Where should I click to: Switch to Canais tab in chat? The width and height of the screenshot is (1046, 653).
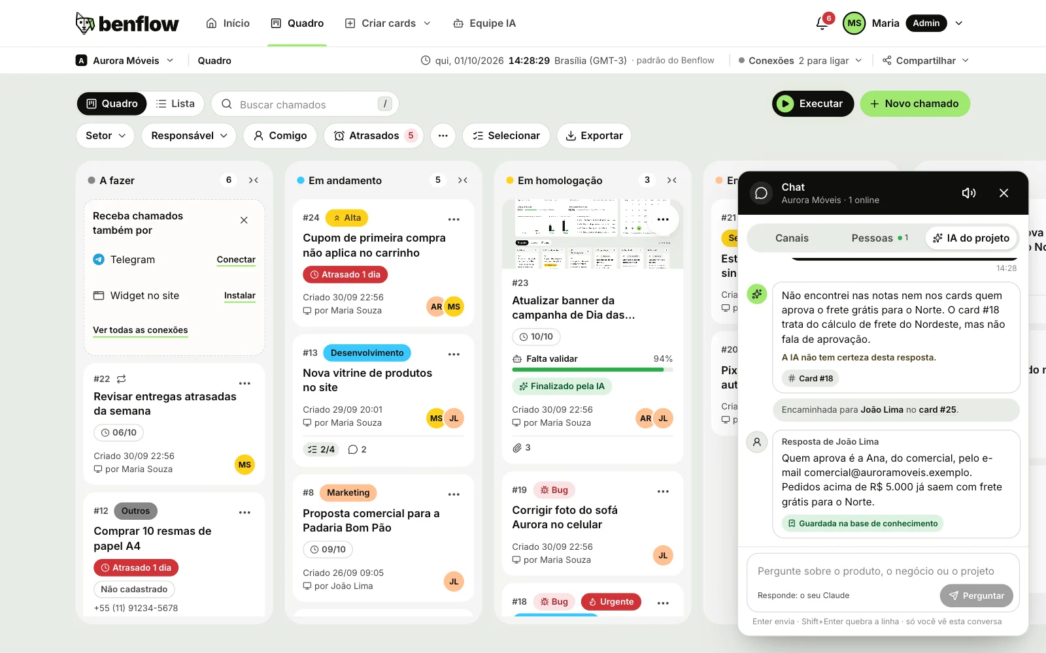tap(792, 238)
